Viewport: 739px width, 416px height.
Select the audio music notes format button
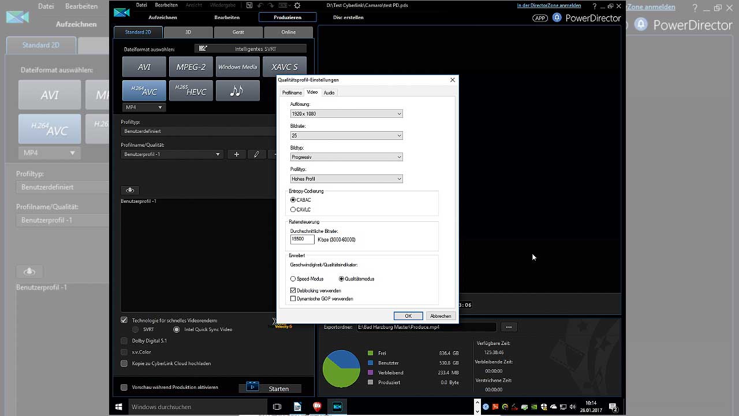[x=237, y=91]
